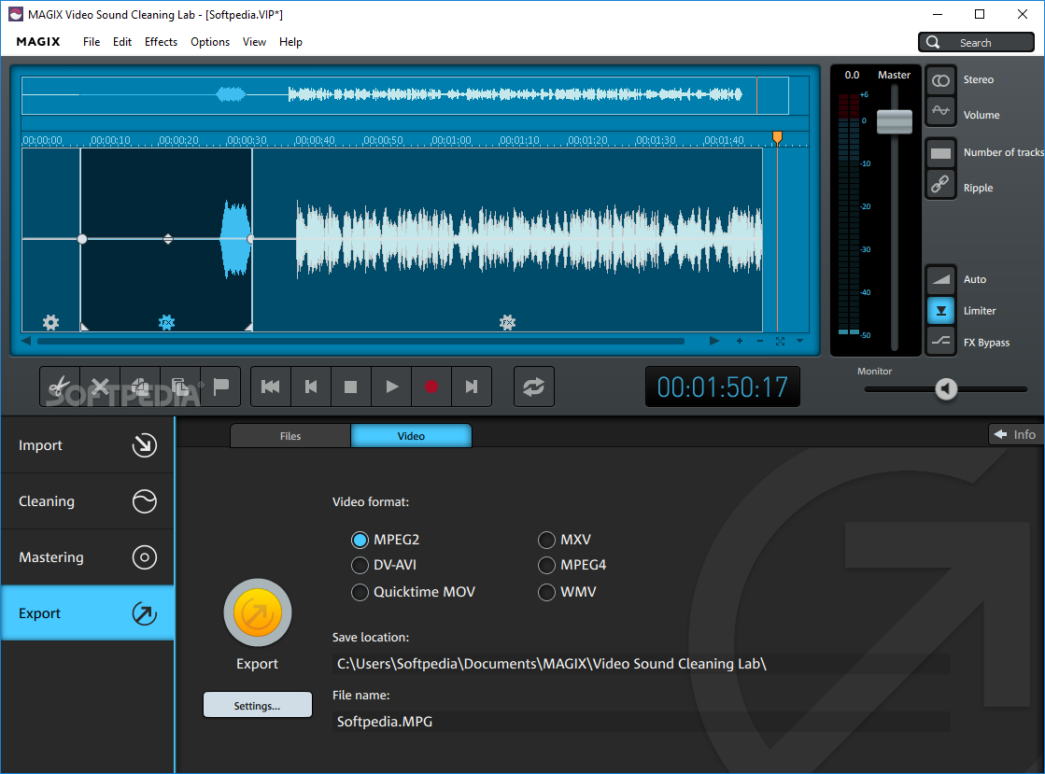1045x774 pixels.
Task: Open FX gear of the third clip
Action: (x=507, y=322)
